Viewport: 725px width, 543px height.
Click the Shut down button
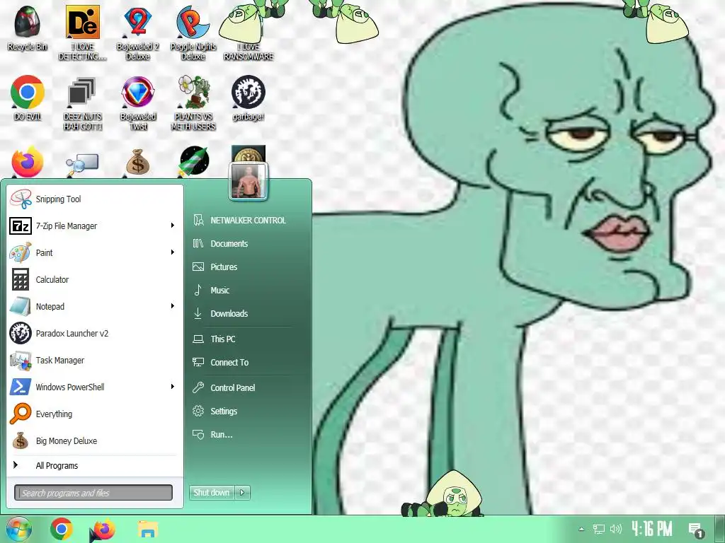pyautogui.click(x=212, y=493)
